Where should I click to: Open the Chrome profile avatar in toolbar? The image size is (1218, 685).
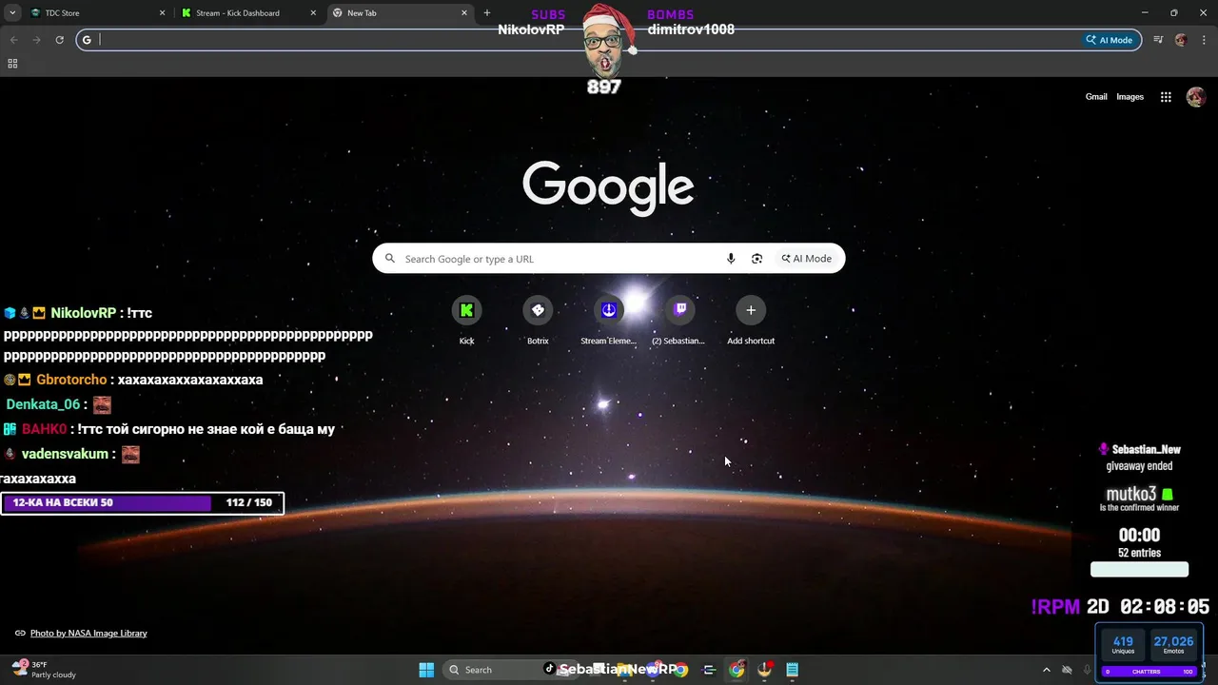pos(1181,40)
